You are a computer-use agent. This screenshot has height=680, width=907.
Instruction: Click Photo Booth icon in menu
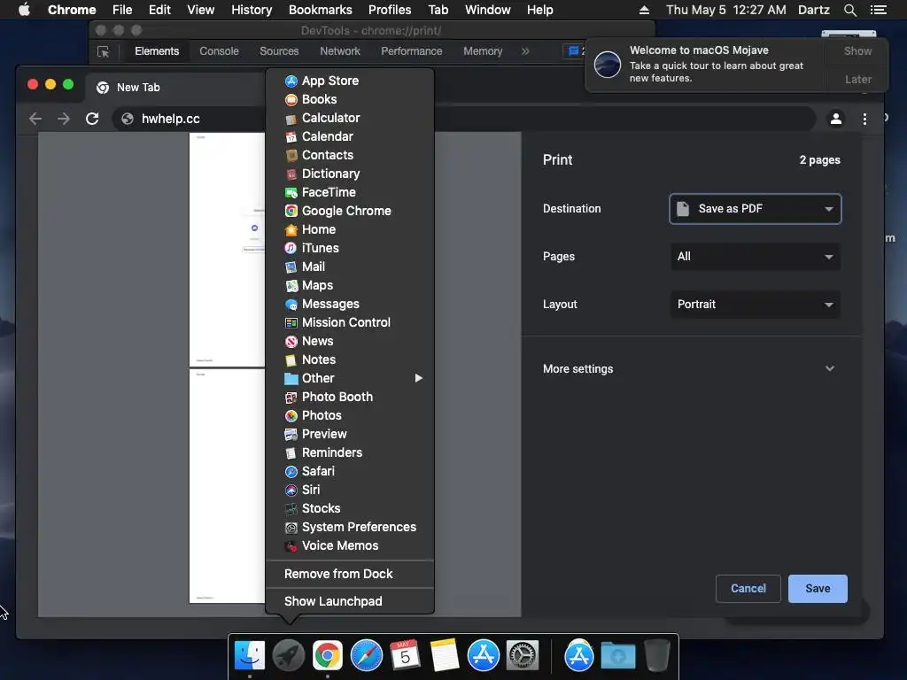click(291, 398)
